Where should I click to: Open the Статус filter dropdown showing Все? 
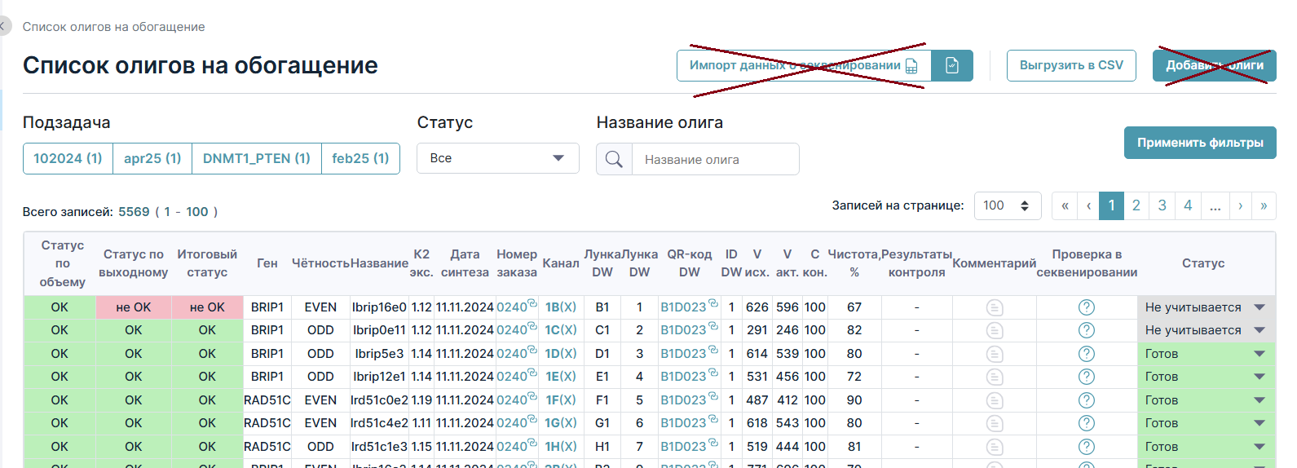(497, 158)
